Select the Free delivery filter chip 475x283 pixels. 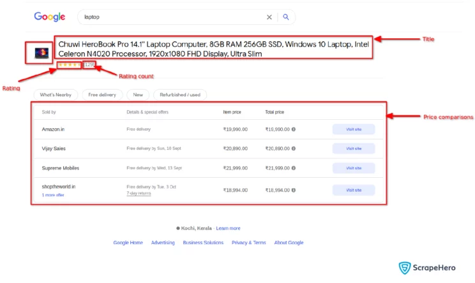[x=102, y=94]
